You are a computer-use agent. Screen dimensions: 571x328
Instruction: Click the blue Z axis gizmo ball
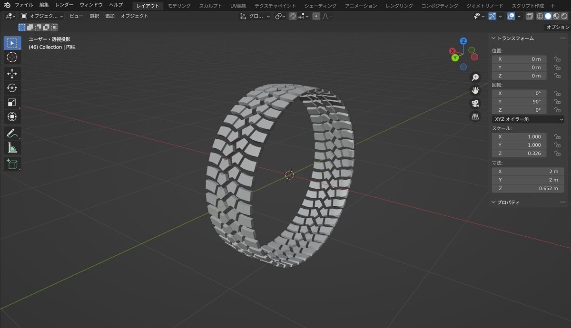coord(463,41)
